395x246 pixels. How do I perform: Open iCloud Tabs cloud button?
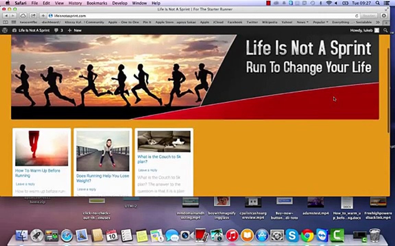point(23,16)
